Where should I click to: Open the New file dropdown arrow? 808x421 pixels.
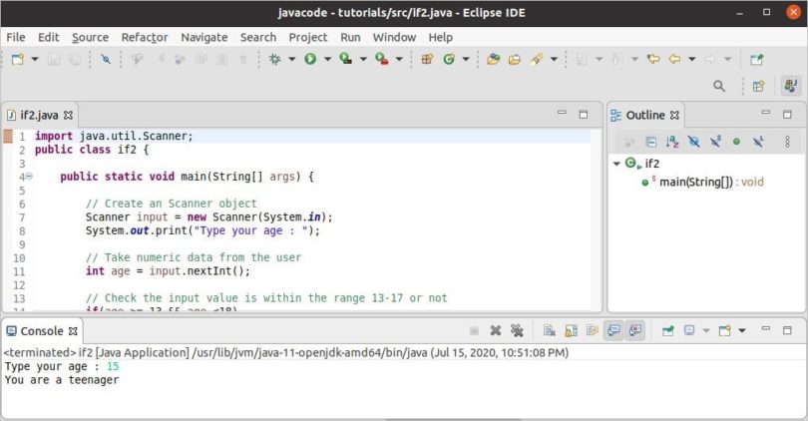pyautogui.click(x=35, y=60)
